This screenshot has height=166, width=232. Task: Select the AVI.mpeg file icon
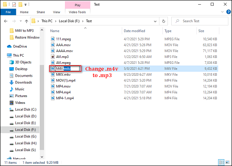[53, 63]
